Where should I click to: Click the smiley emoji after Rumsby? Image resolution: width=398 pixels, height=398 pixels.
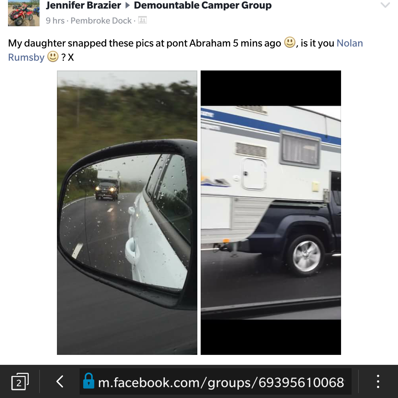tap(53, 57)
